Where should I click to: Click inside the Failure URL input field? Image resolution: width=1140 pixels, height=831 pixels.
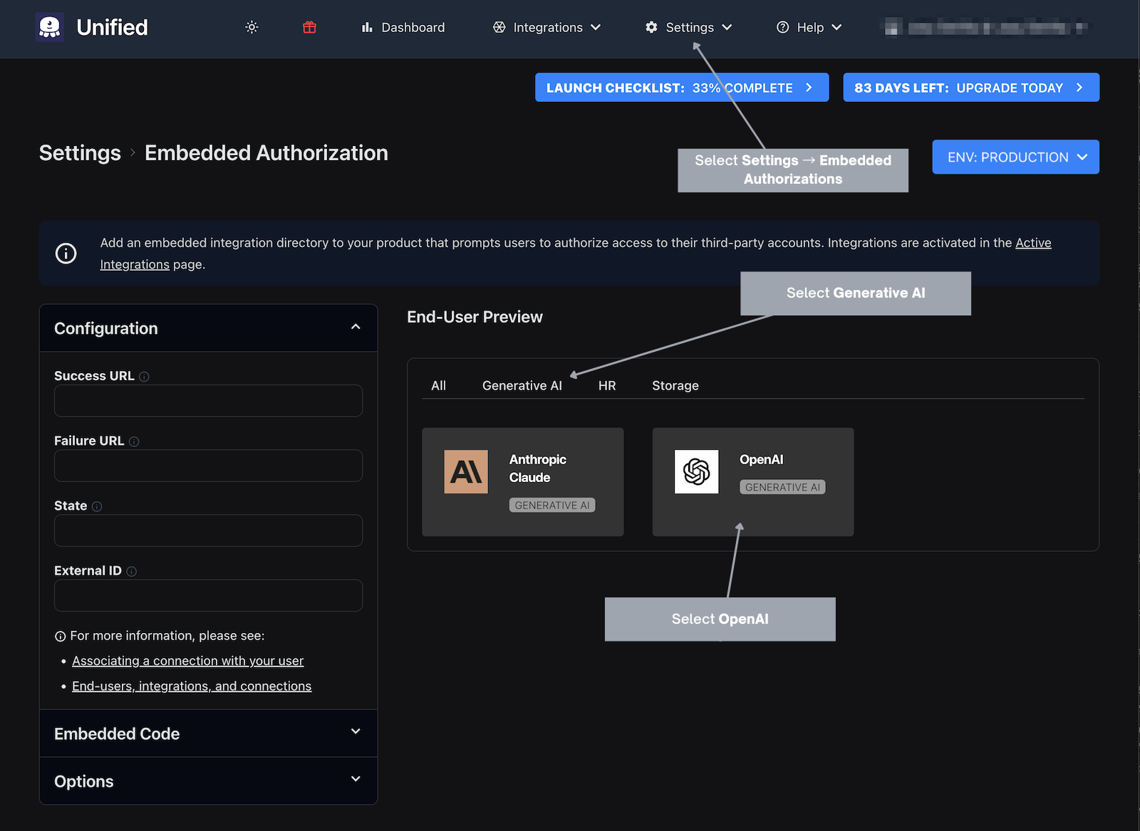click(x=207, y=465)
